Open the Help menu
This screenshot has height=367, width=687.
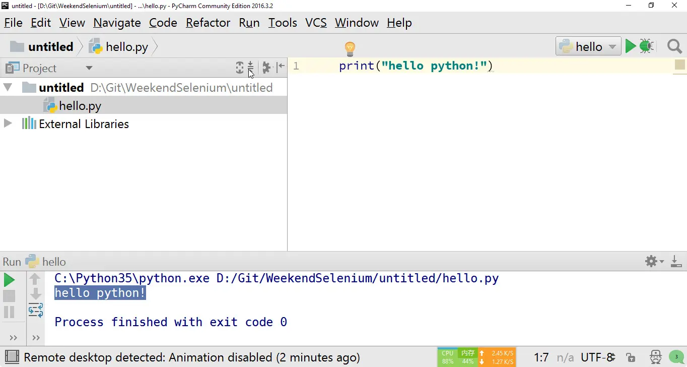pos(399,23)
